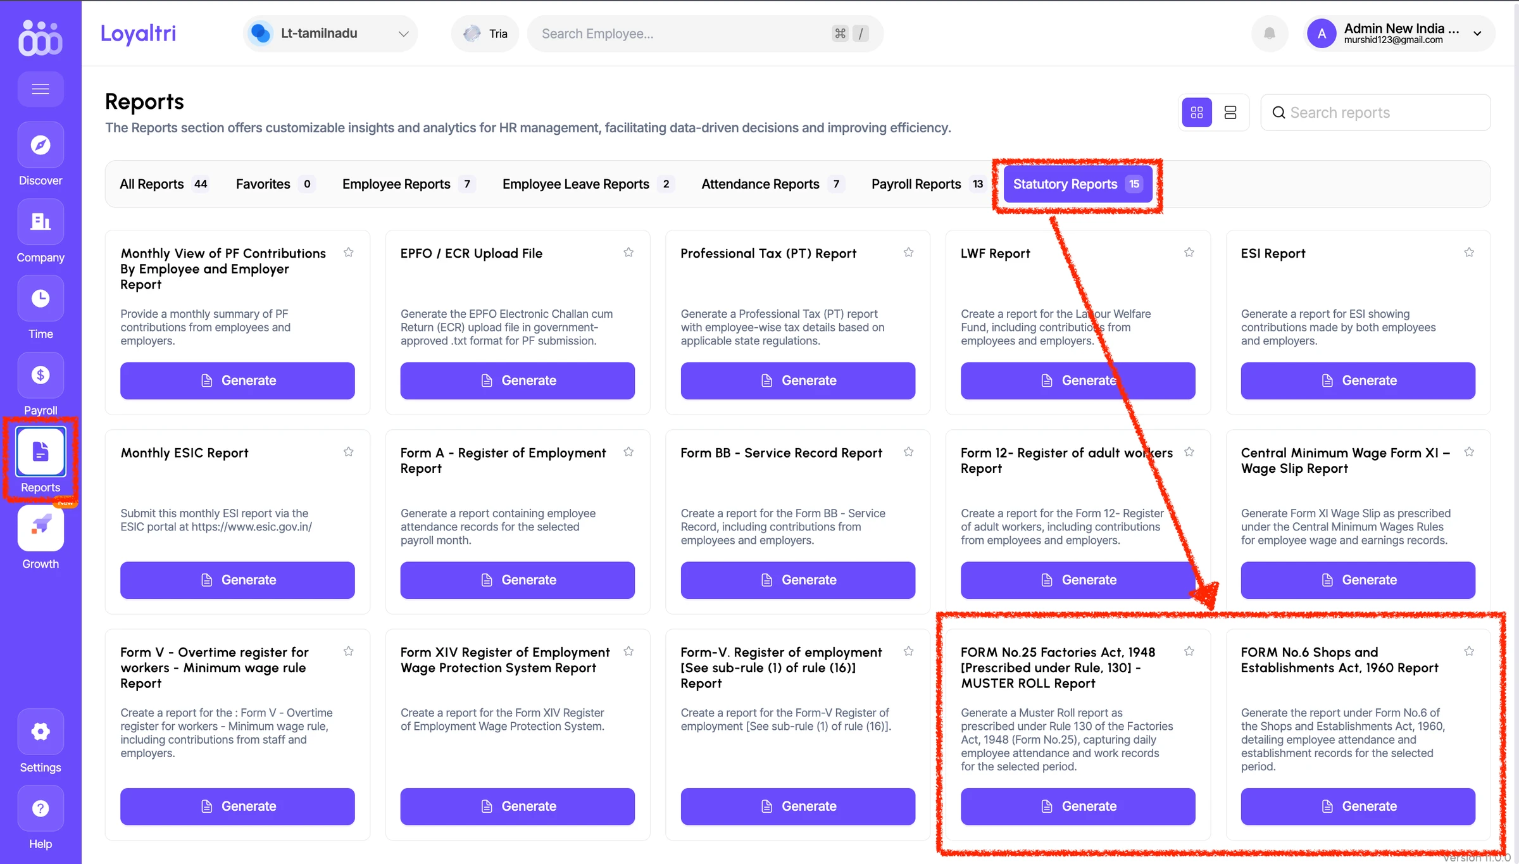This screenshot has width=1519, height=864.
Task: Open the Growth rocket icon
Action: pyautogui.click(x=41, y=528)
